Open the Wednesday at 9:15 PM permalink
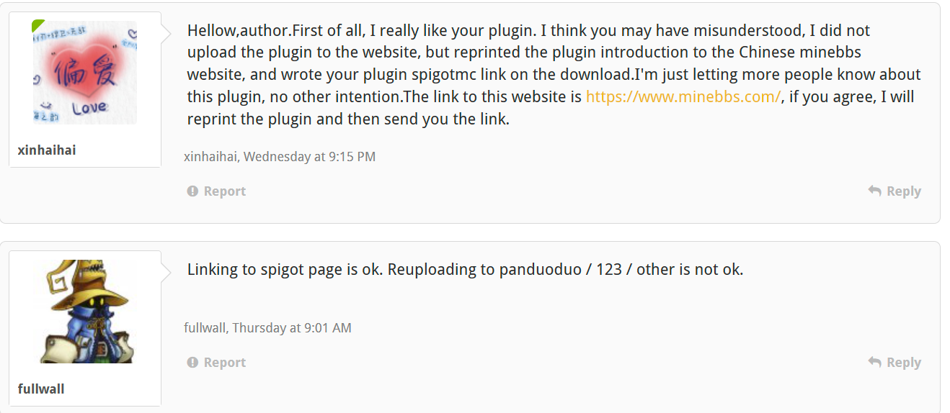This screenshot has height=413, width=950. pos(310,157)
